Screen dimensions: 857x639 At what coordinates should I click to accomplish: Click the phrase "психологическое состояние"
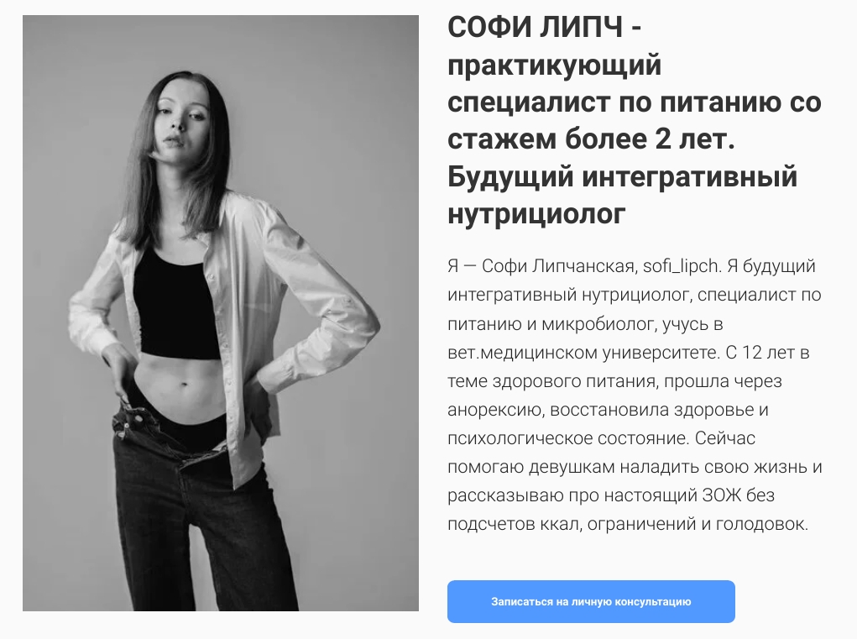(x=567, y=438)
